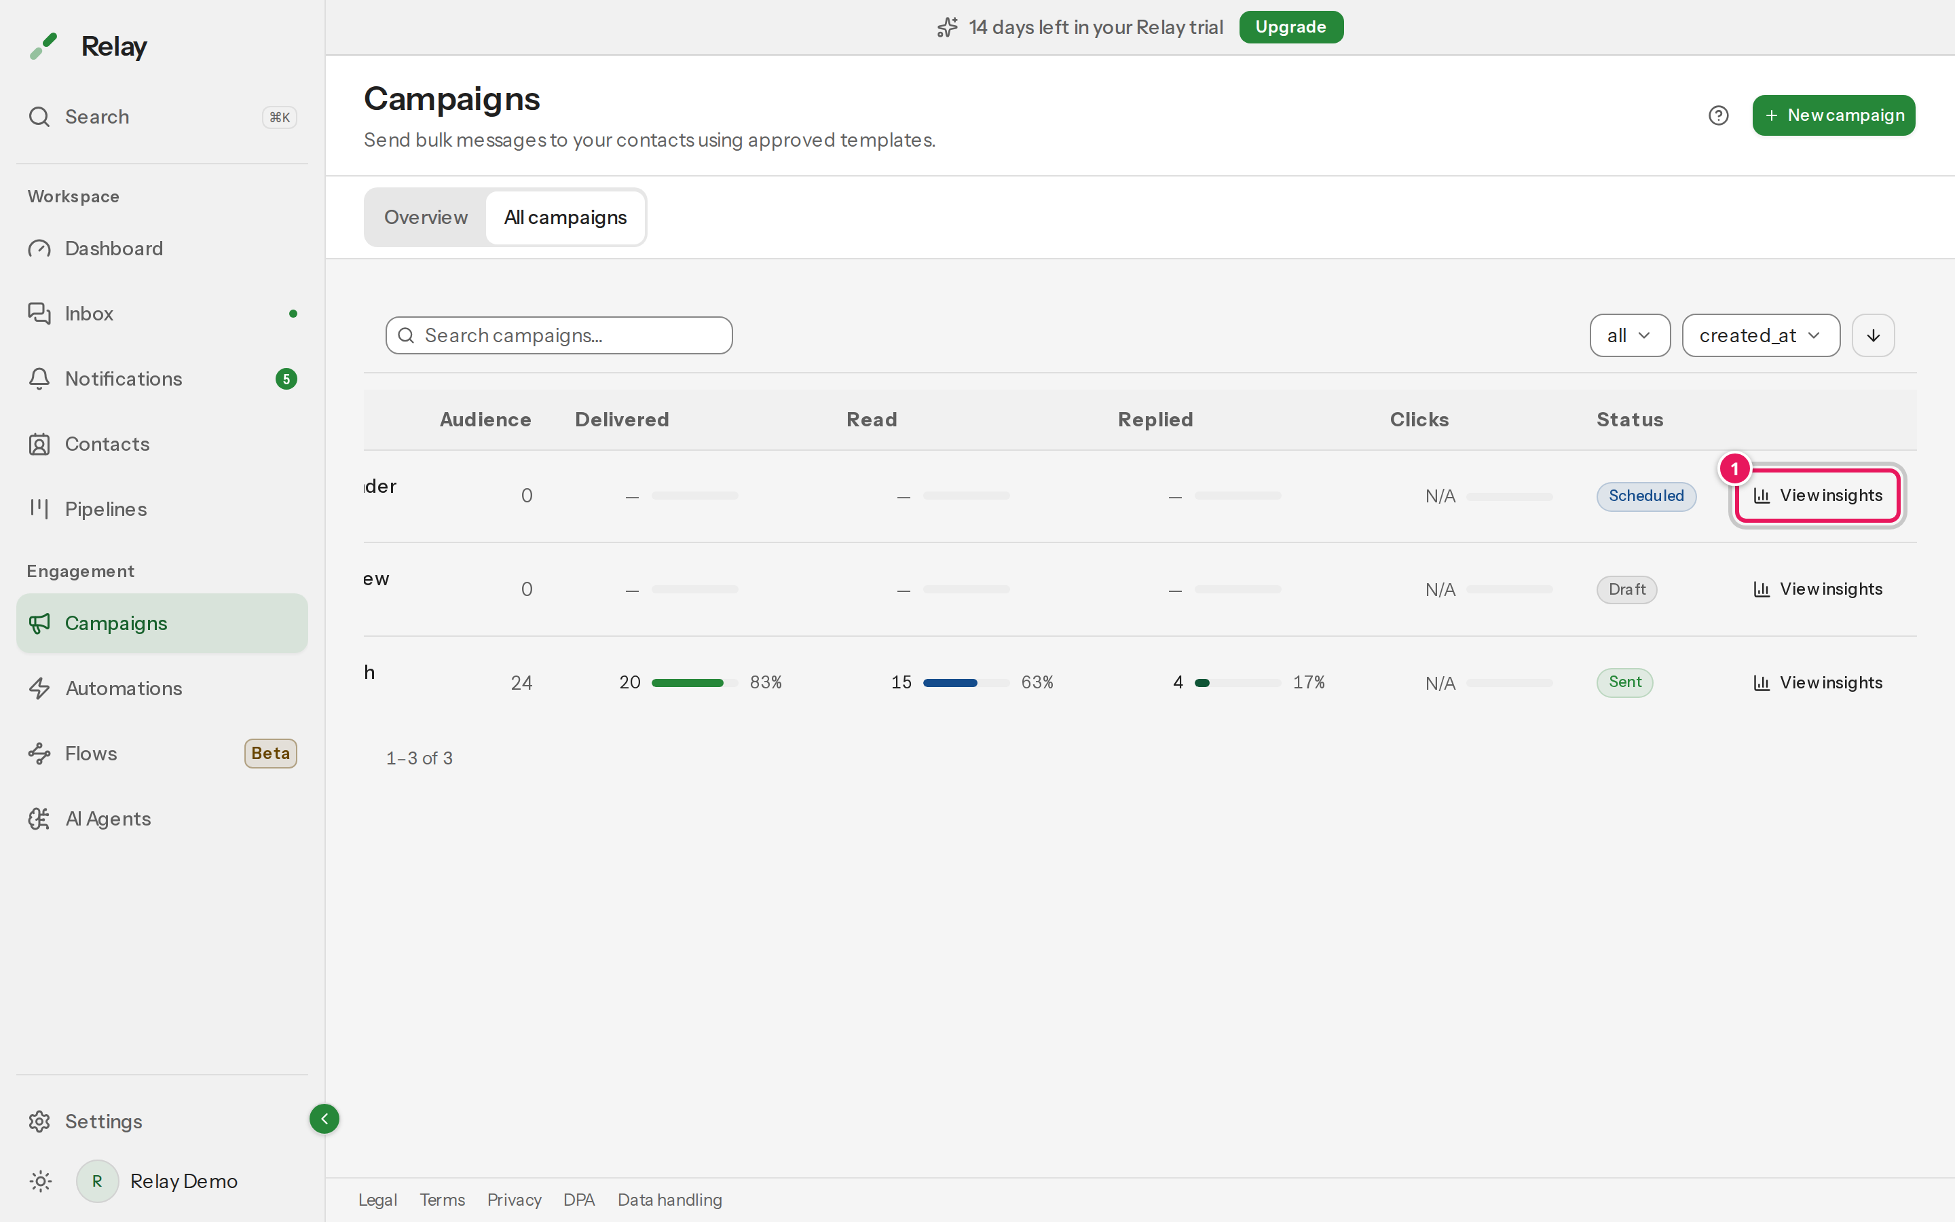The image size is (1955, 1222).
Task: Select Campaigns in the sidebar
Action: [x=162, y=623]
